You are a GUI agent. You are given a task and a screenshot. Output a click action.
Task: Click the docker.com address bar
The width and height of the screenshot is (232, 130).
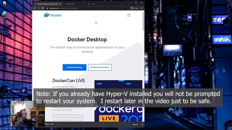pyautogui.click(x=87, y=8)
